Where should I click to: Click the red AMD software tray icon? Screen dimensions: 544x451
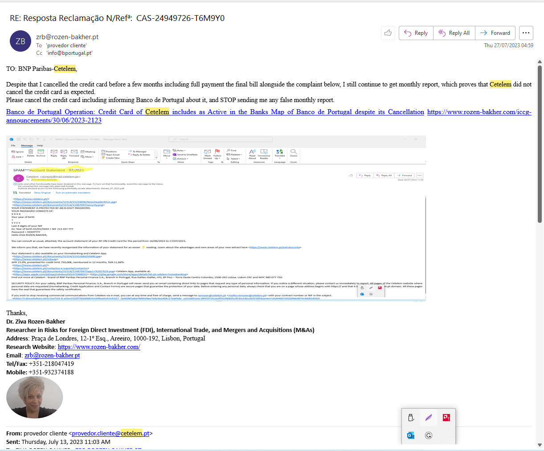(x=446, y=418)
